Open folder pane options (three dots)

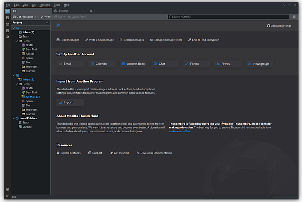[x=47, y=23]
